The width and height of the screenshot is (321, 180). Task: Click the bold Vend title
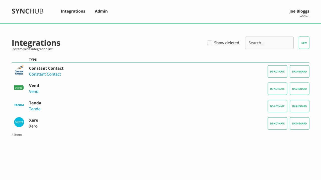click(x=34, y=85)
